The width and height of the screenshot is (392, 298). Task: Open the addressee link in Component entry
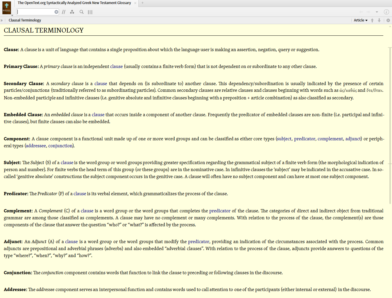click(36, 146)
